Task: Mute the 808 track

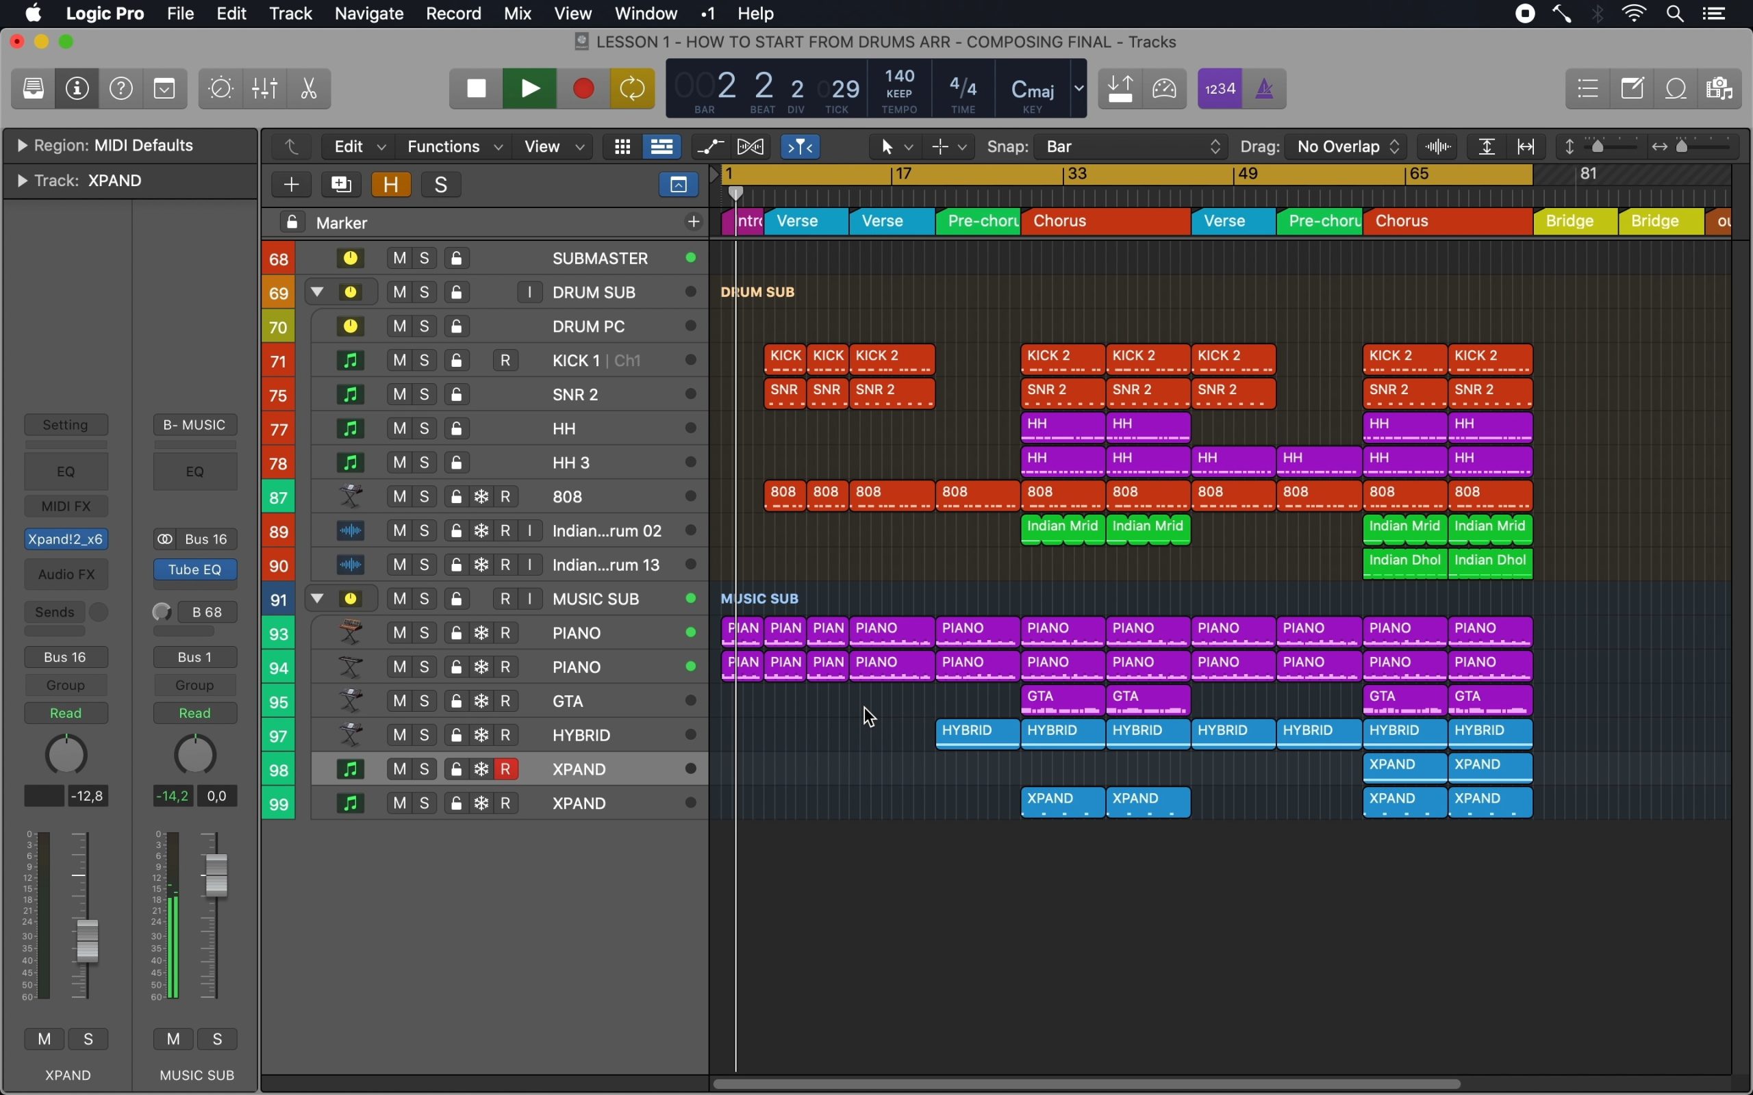Action: coord(400,497)
